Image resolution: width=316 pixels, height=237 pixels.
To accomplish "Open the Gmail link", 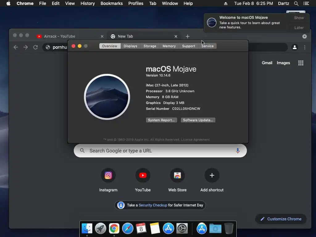I will pos(267,63).
